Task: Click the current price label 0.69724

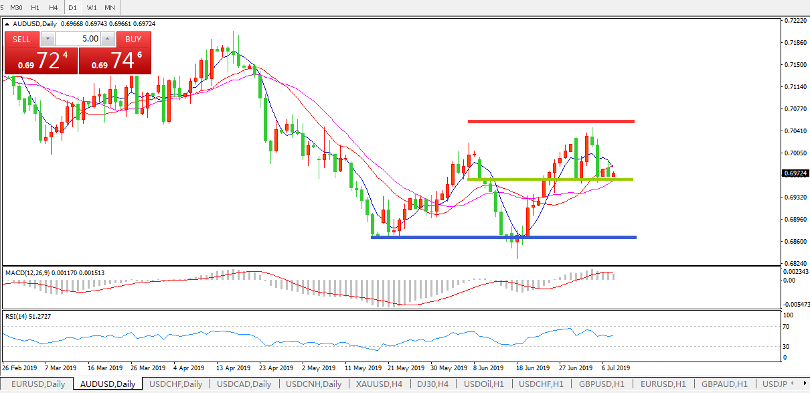Action: 795,173
